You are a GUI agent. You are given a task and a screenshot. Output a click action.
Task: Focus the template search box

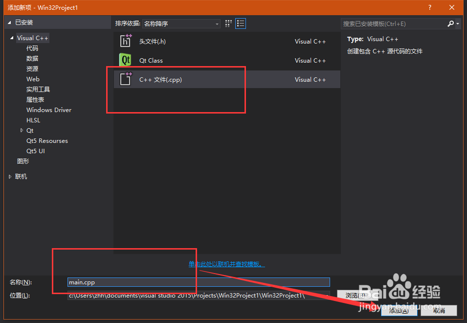[x=394, y=23]
